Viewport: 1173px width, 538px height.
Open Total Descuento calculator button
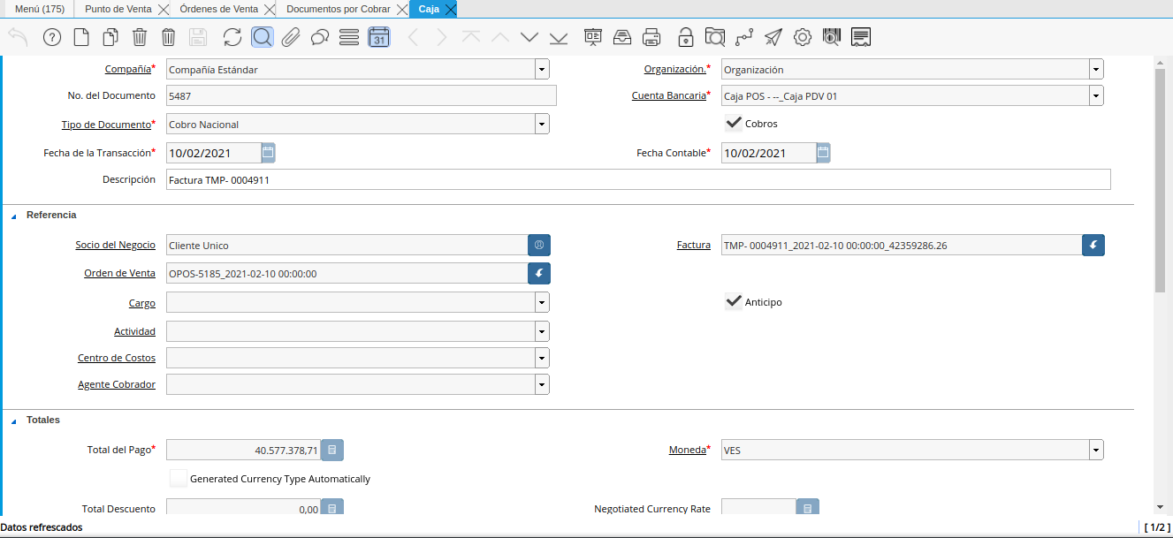331,508
